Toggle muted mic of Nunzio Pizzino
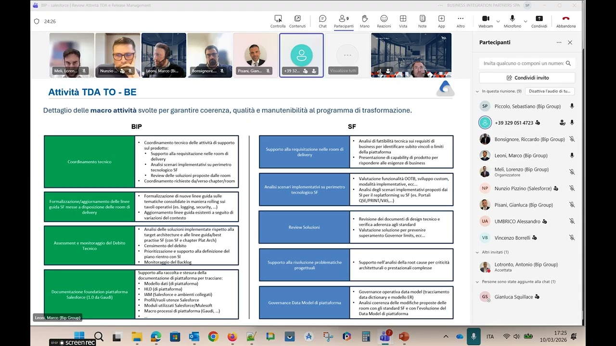The image size is (616, 346). (572, 188)
